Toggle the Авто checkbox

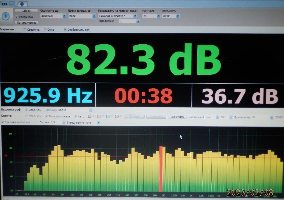76,116
